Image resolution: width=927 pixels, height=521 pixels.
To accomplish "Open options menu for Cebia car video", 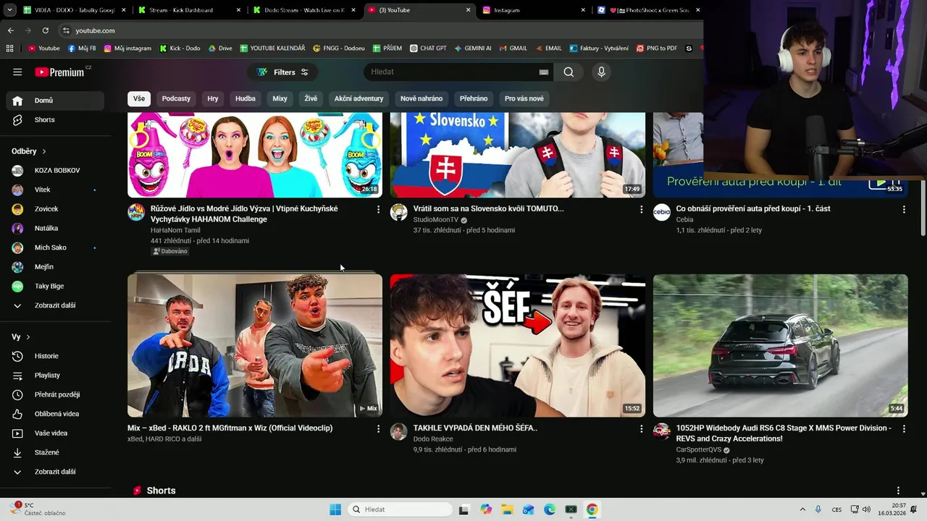I will (904, 209).
